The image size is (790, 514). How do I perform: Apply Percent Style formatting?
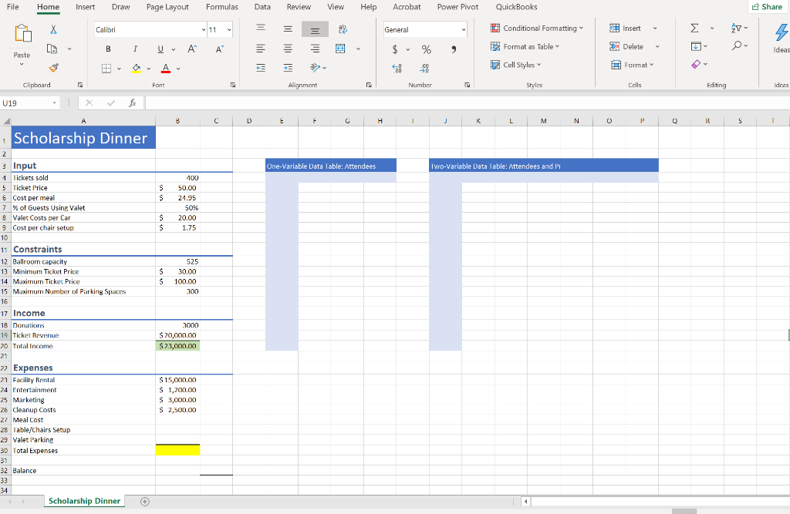click(425, 49)
